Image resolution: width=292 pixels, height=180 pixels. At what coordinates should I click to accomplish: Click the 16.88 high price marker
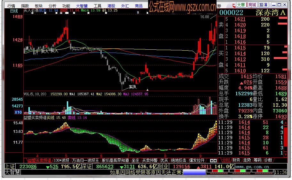pos(204,17)
